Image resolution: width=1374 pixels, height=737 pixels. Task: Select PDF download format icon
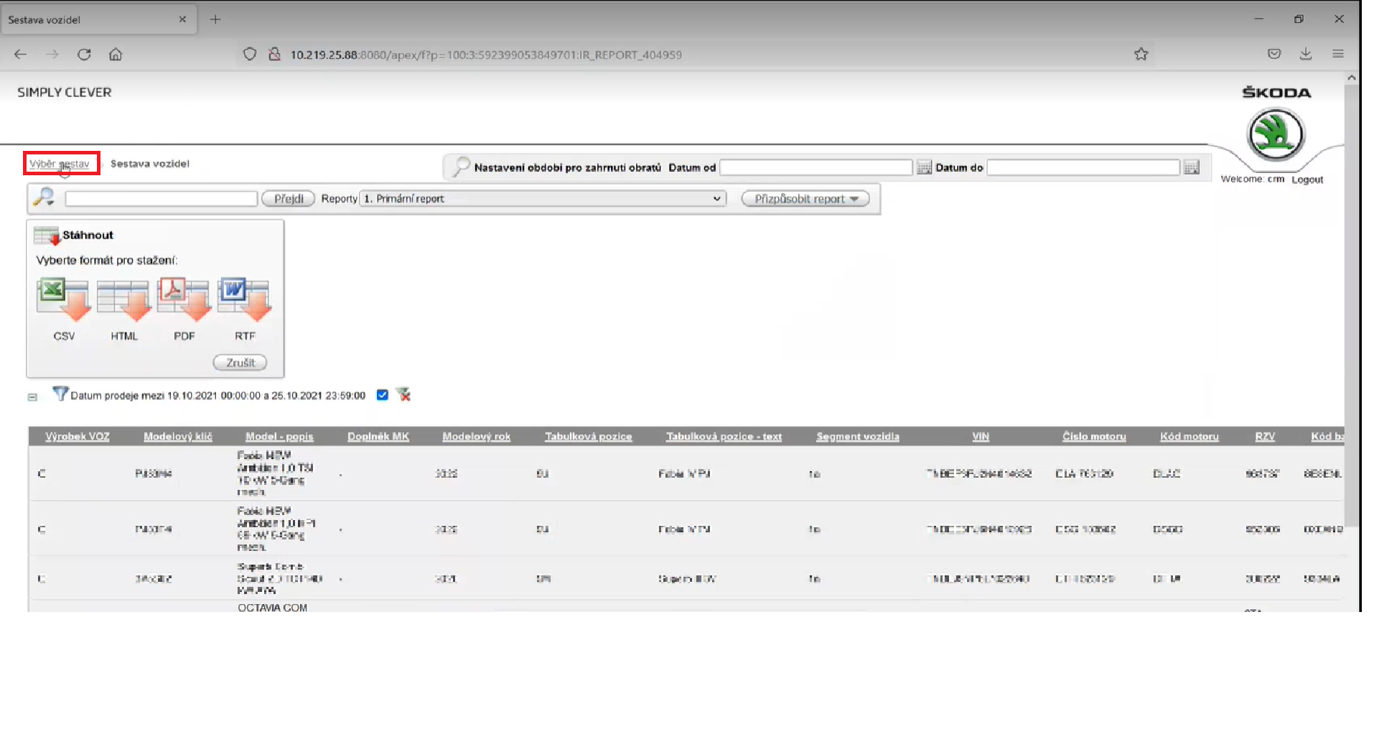(184, 300)
